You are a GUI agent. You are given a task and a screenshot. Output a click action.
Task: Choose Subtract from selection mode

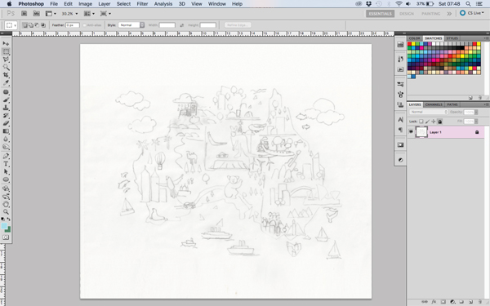[37, 25]
